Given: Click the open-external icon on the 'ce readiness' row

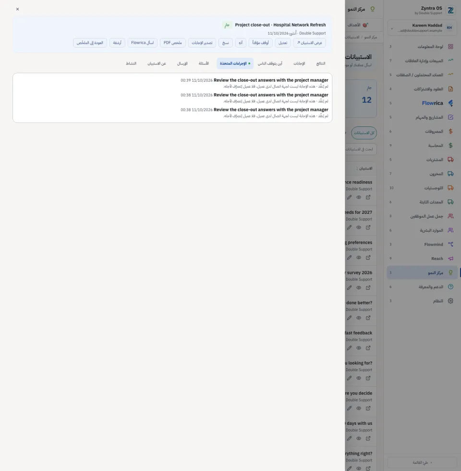Looking at the screenshot, I should 368,198.
